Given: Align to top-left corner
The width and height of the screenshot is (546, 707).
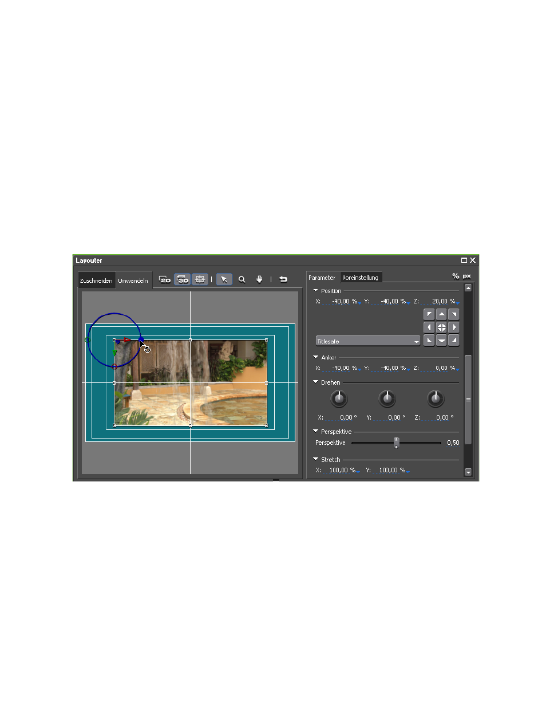Looking at the screenshot, I should (429, 314).
